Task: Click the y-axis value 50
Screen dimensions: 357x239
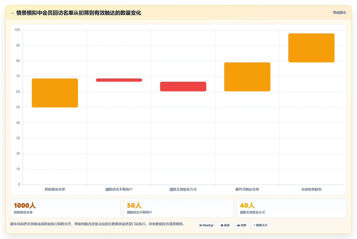Action: 18,107
